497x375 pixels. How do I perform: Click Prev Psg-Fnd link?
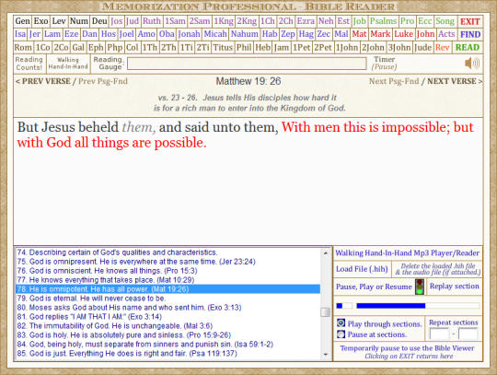coord(103,81)
